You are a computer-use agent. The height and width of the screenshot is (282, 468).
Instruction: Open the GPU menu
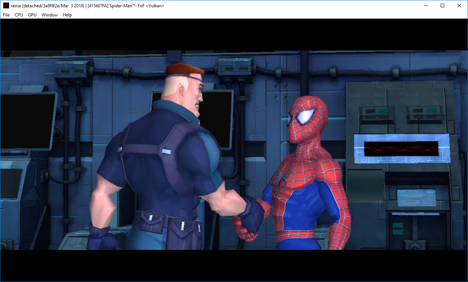click(x=32, y=15)
